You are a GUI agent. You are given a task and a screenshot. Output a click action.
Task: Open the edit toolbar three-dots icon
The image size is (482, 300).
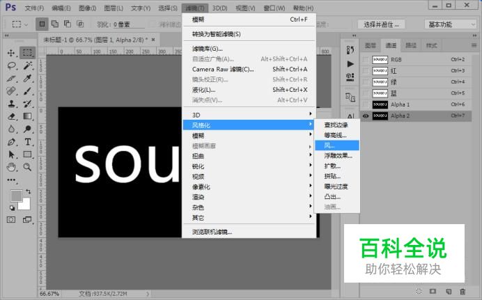point(11,180)
